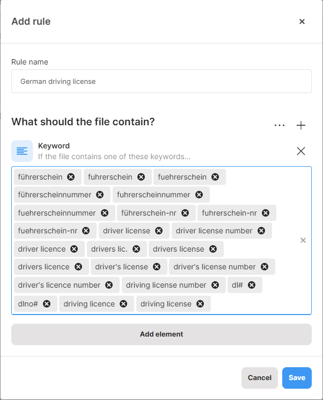The height and width of the screenshot is (400, 323).
Task: Remove the 'fuehrerschein' keyword chip
Action: pos(215,177)
